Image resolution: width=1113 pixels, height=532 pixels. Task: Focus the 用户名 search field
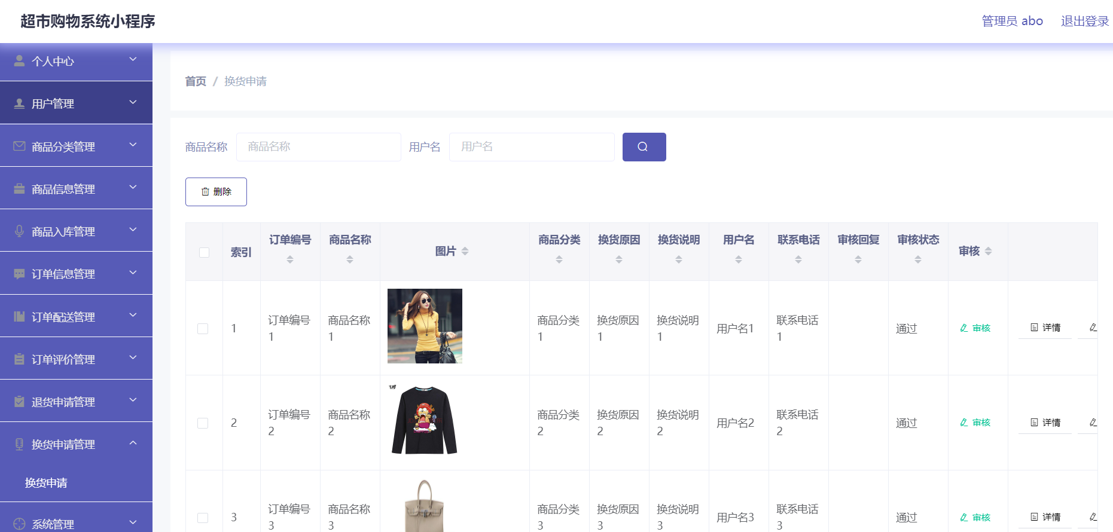532,147
